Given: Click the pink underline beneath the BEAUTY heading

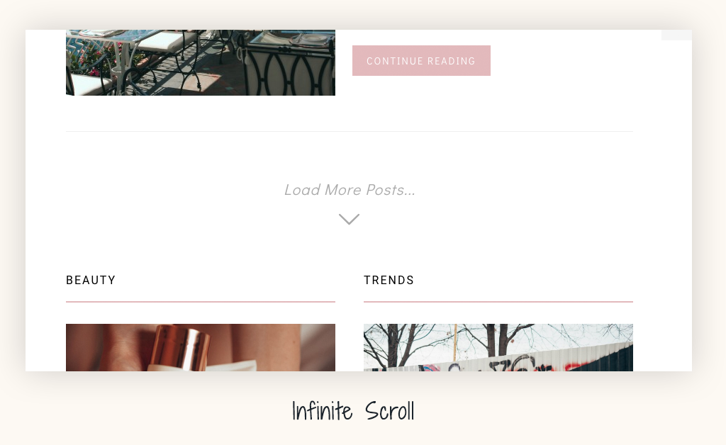Looking at the screenshot, I should tap(201, 302).
